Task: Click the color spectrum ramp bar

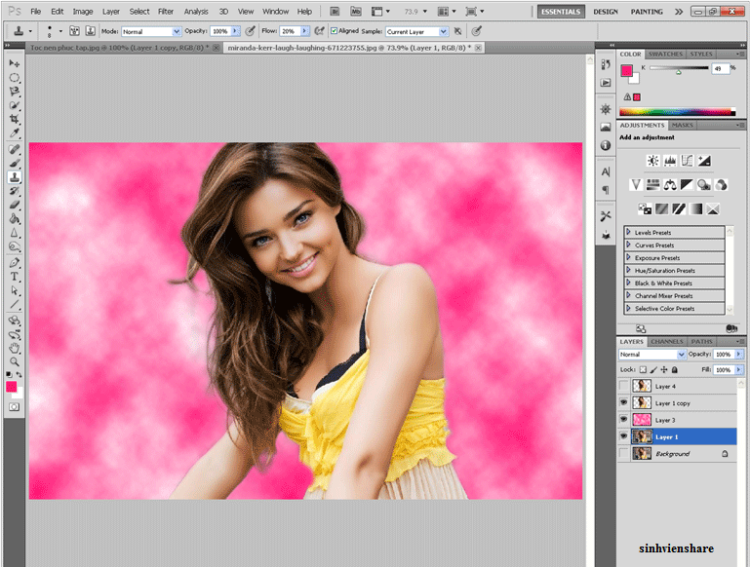Action: point(677,112)
